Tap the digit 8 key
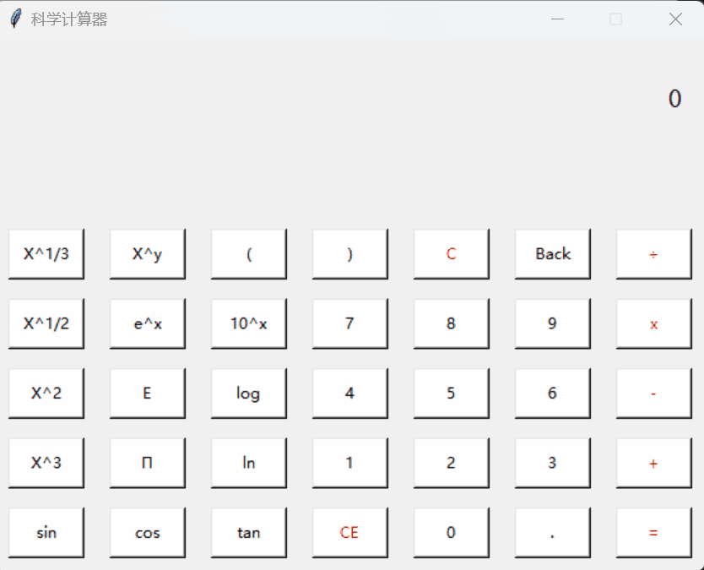The image size is (704, 570). tap(452, 324)
